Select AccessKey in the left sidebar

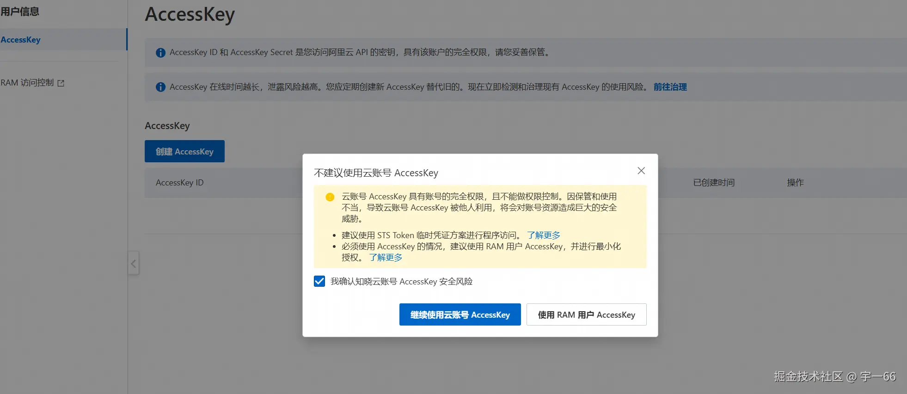(63, 40)
